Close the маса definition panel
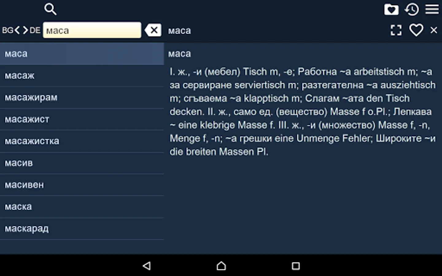 click(x=434, y=30)
